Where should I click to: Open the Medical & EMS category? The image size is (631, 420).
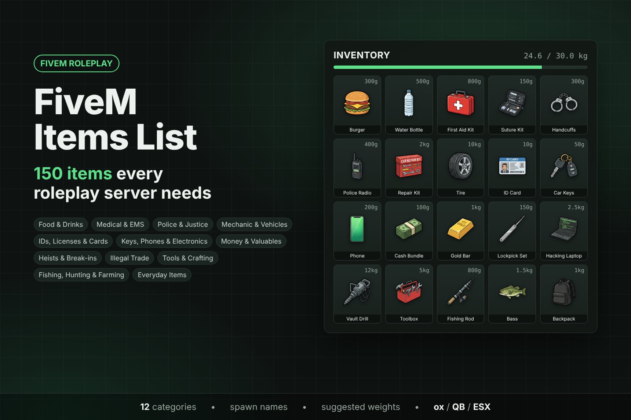click(120, 224)
